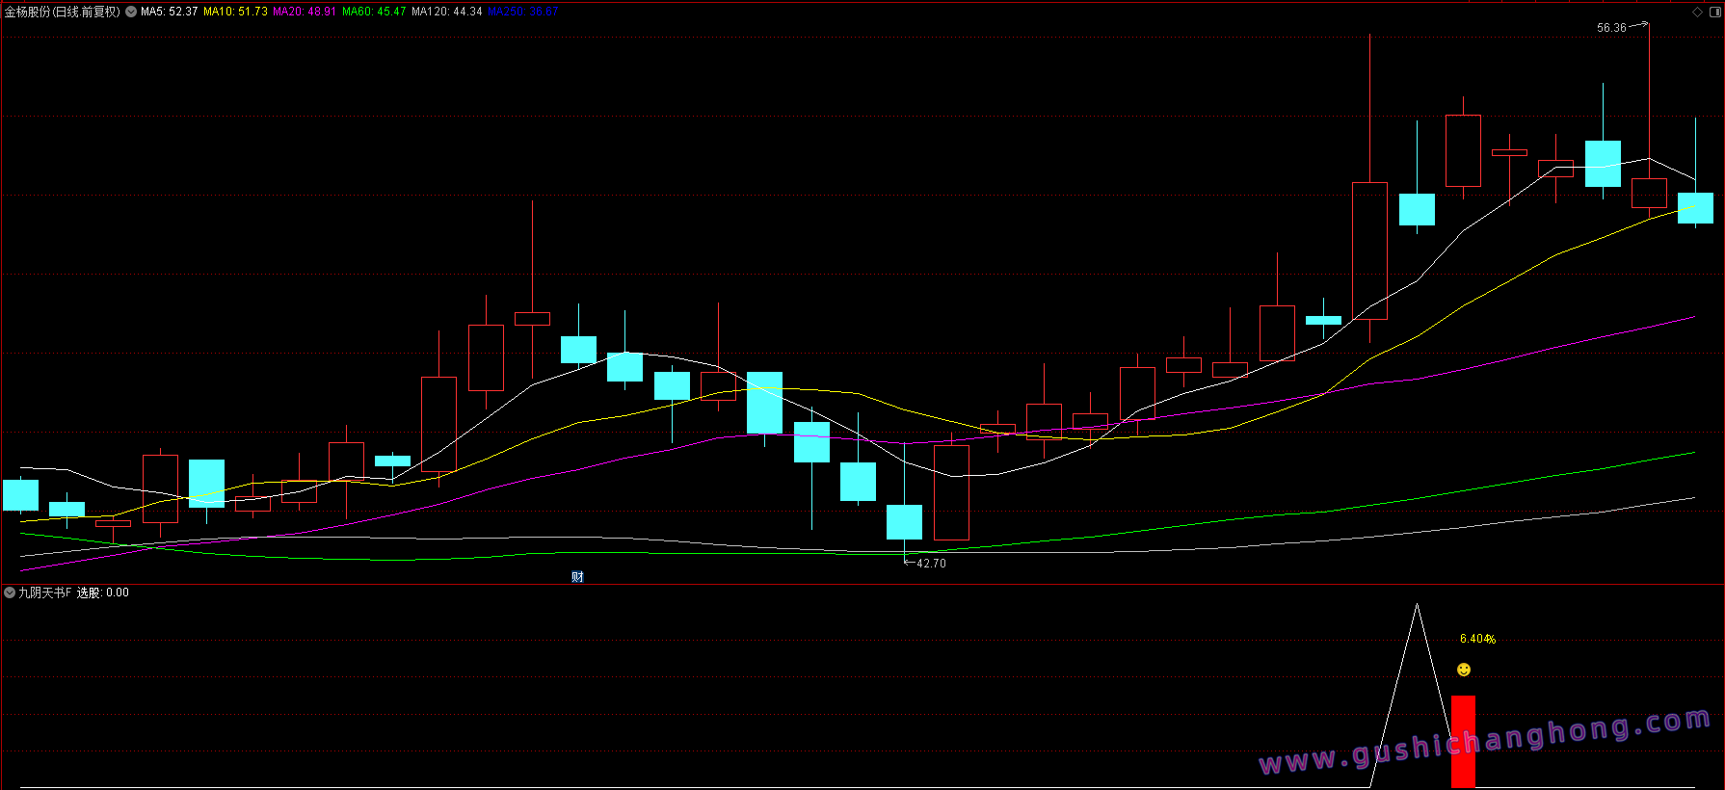Click the 财 financial marker icon
Screen dimensions: 1725x790
(x=577, y=577)
